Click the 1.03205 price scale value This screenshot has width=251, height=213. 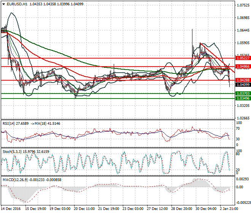pyautogui.click(x=243, y=105)
